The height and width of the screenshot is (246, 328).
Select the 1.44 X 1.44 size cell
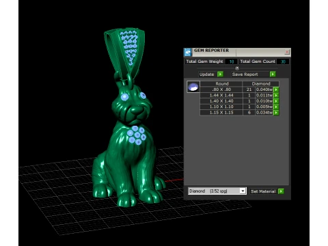(x=221, y=95)
